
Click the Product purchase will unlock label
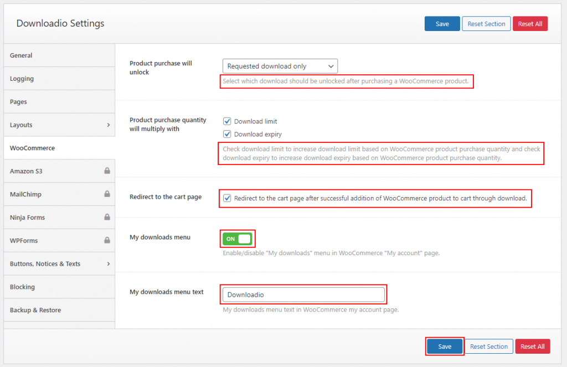click(161, 68)
